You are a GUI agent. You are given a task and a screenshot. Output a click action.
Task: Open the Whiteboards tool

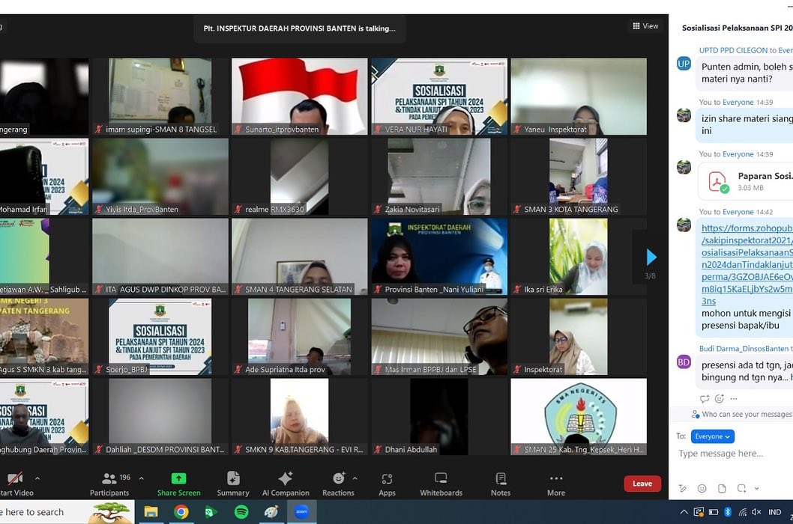tap(441, 483)
